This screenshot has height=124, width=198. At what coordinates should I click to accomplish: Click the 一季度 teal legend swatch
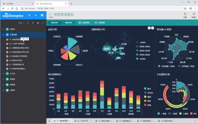(159, 114)
